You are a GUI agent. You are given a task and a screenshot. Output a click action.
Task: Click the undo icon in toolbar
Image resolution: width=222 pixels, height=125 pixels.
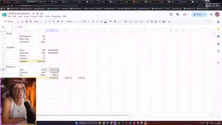pos(18,22)
